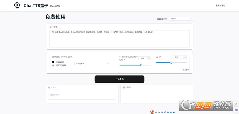Click the top_P slider handle
239x114 pixels.
tap(171, 63)
